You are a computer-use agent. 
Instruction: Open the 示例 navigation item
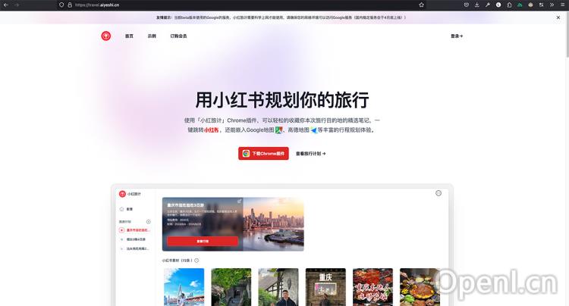[152, 36]
